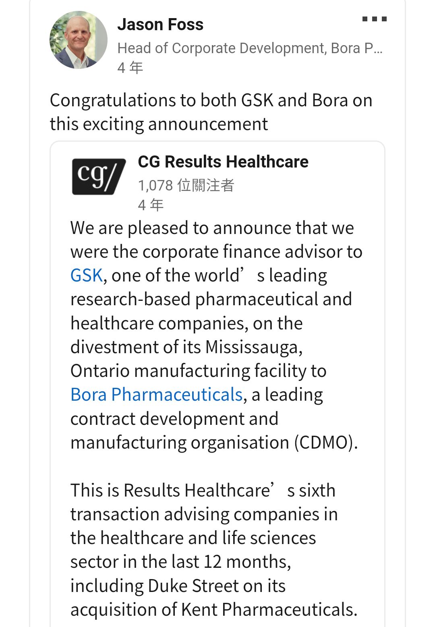Click the "Kent Pharmaceuticals" text

click(269, 610)
